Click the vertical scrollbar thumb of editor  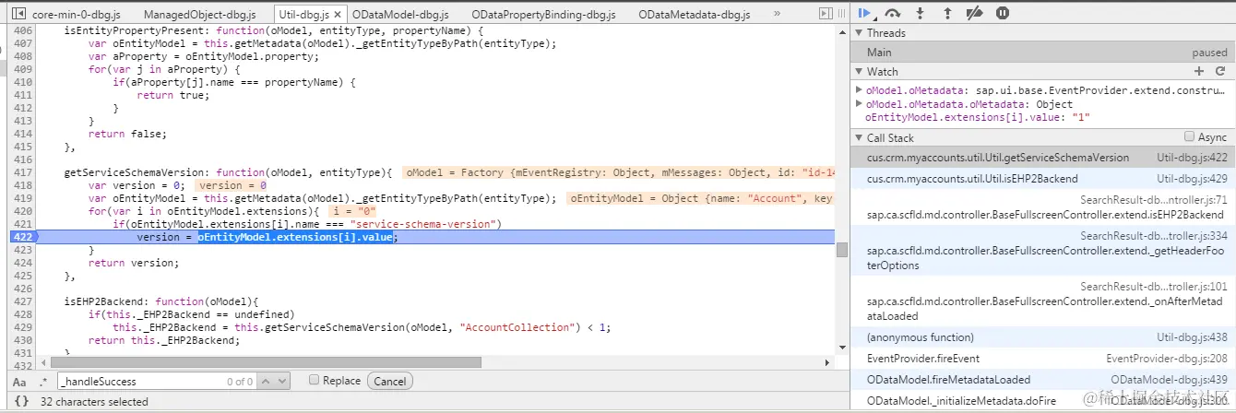click(x=842, y=250)
